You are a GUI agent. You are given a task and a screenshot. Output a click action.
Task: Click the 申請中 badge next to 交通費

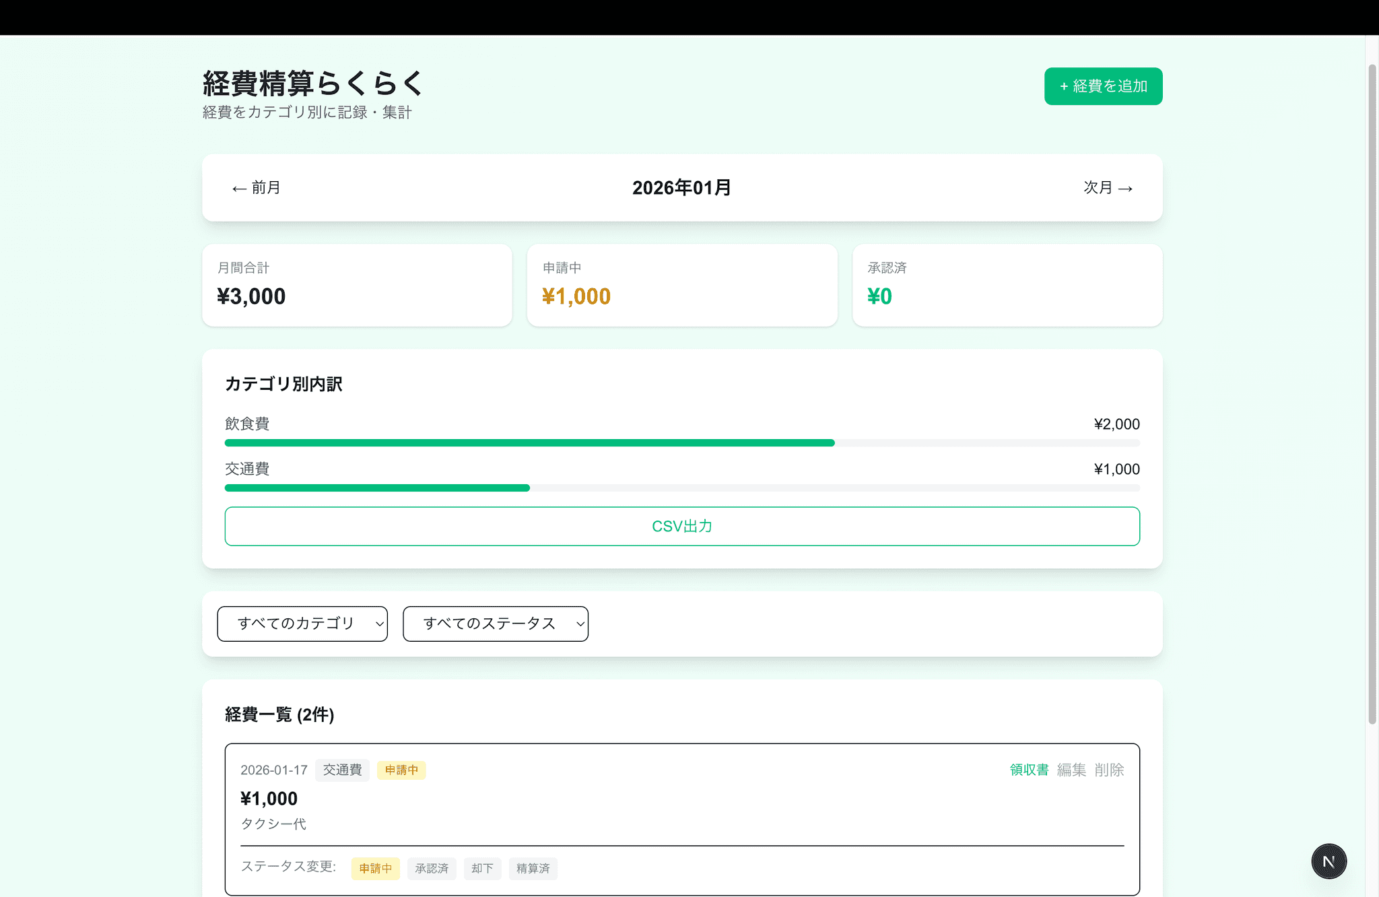401,770
